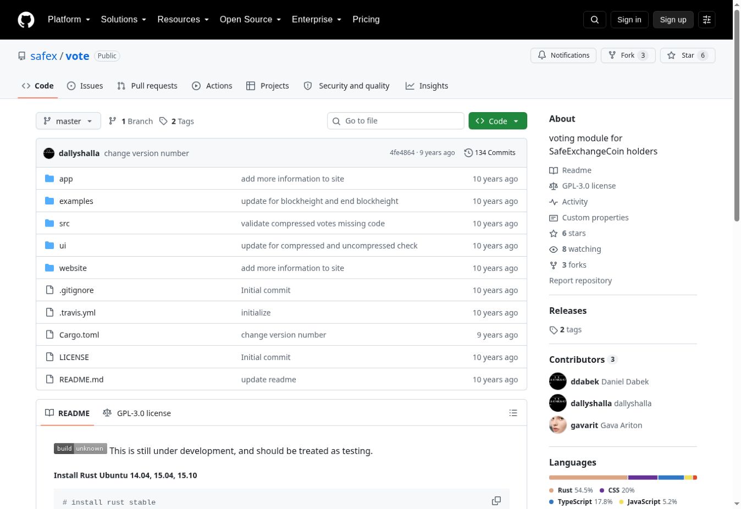741x509 pixels.
Task: Click the build unknown badge
Action: coord(80,449)
